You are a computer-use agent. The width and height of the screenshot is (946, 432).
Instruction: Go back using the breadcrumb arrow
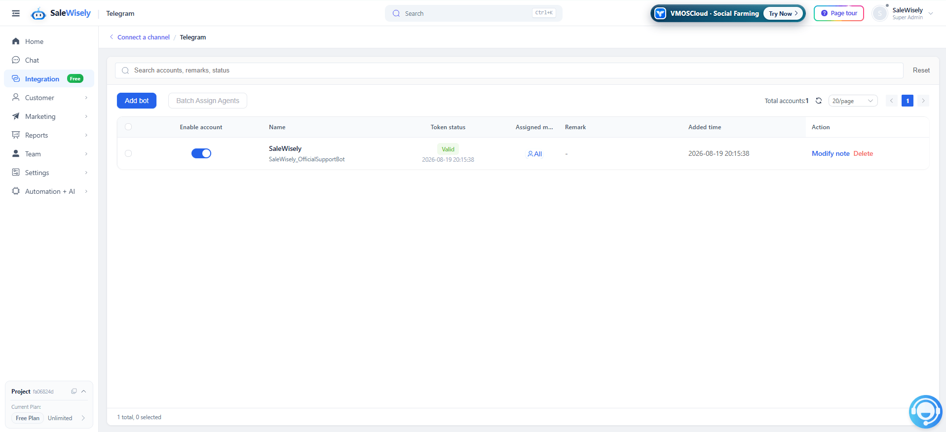[112, 37]
